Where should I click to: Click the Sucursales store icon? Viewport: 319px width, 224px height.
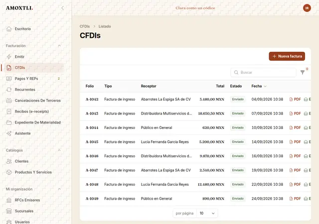tap(9, 211)
